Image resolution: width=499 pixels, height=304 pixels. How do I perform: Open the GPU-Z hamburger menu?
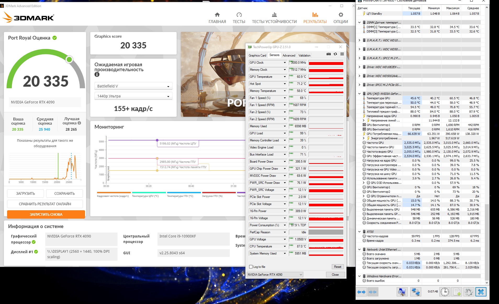point(342,54)
